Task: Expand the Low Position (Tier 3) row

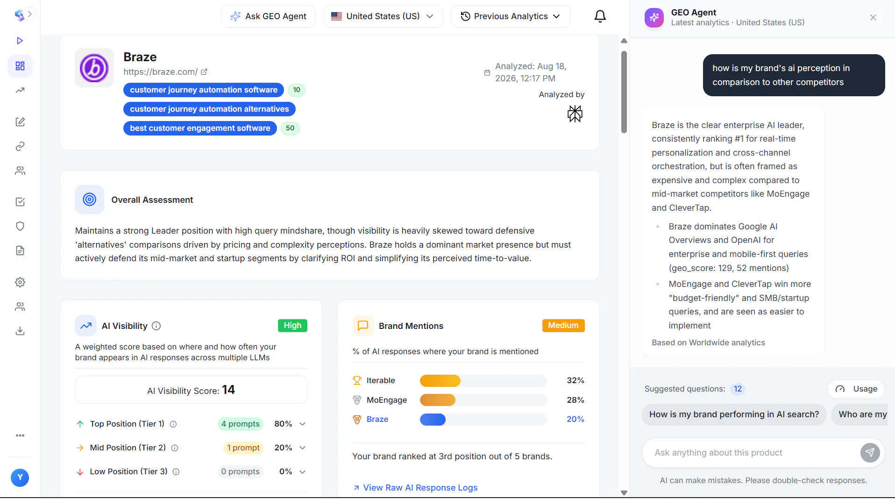Action: pyautogui.click(x=303, y=471)
